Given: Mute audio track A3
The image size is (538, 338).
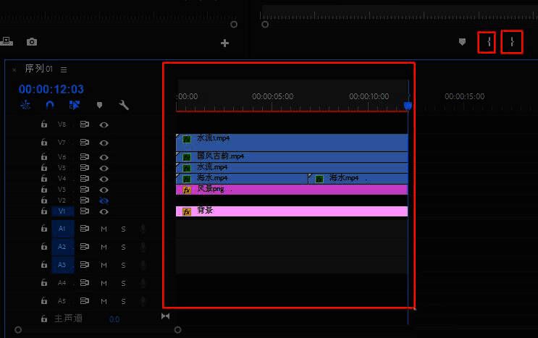Looking at the screenshot, I should [104, 265].
